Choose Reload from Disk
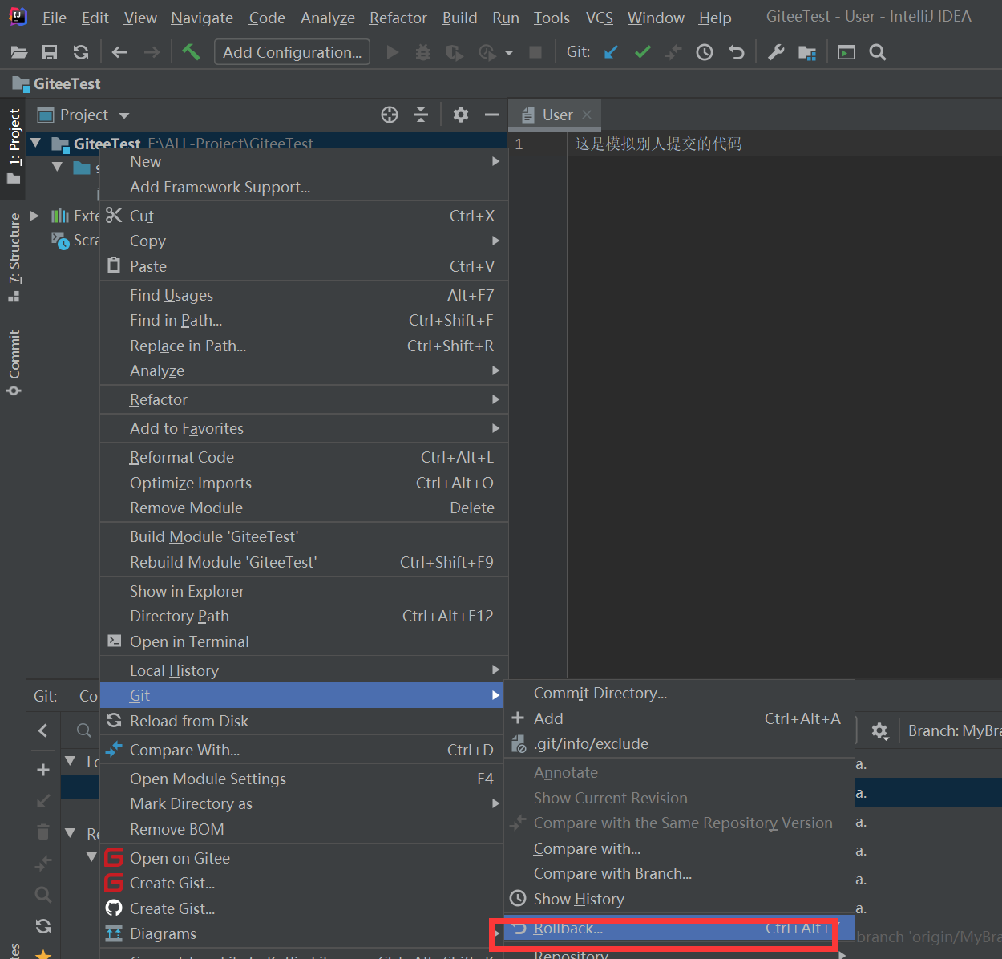The height and width of the screenshot is (959, 1002). coord(304,721)
